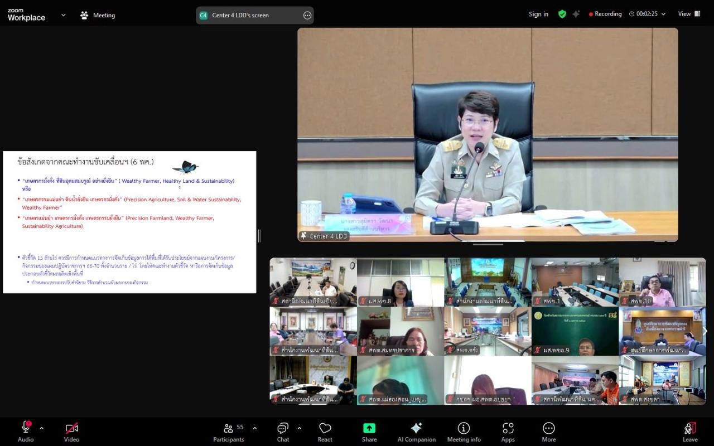Click the More options icon
The image size is (714, 446).
[x=549, y=432]
